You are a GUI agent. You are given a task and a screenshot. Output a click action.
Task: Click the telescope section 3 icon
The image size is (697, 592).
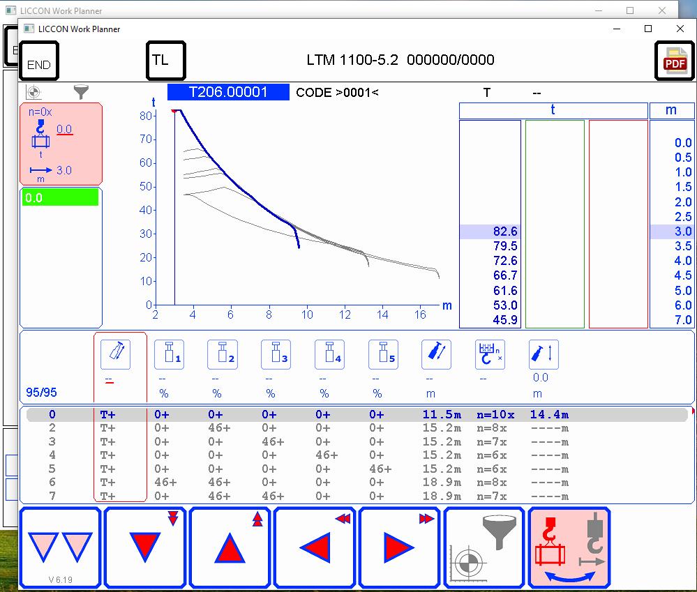pyautogui.click(x=276, y=354)
